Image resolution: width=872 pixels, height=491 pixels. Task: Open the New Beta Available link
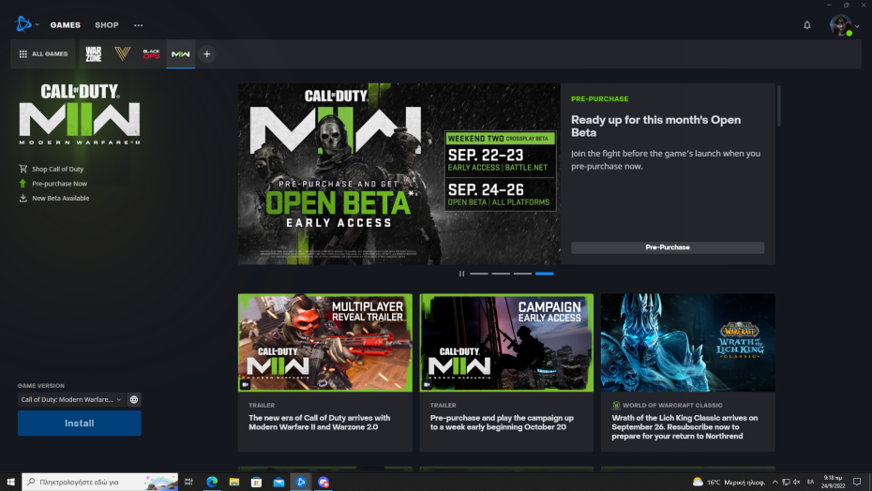point(61,198)
